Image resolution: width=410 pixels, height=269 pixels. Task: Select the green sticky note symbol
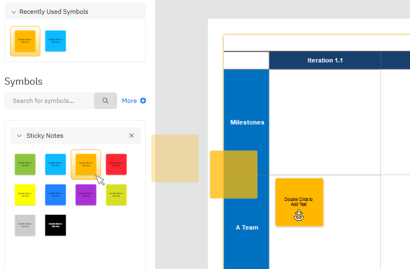point(25,164)
